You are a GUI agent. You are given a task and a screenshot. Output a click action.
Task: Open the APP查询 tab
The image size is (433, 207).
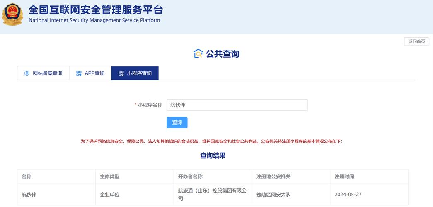pyautogui.click(x=90, y=73)
